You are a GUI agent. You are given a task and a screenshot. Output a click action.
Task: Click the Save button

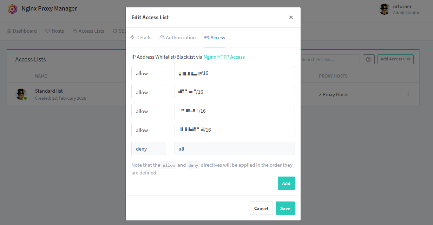[285, 208]
